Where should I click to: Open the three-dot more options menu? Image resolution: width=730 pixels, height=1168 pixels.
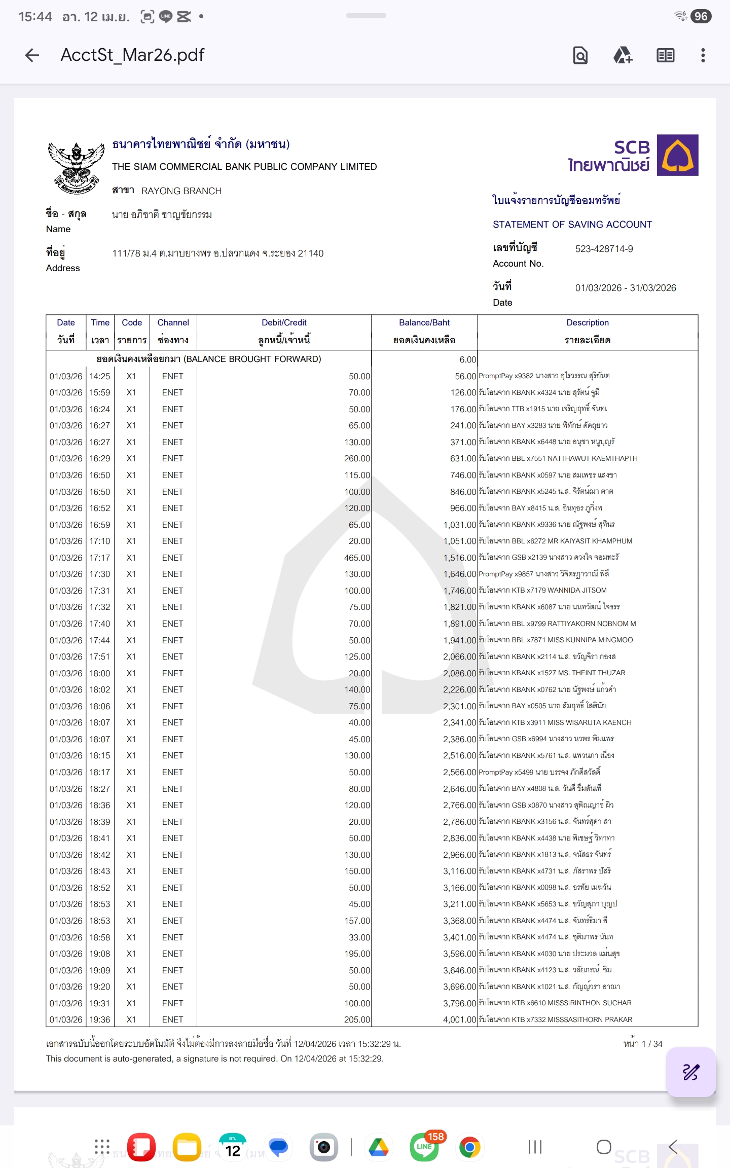[x=703, y=55]
